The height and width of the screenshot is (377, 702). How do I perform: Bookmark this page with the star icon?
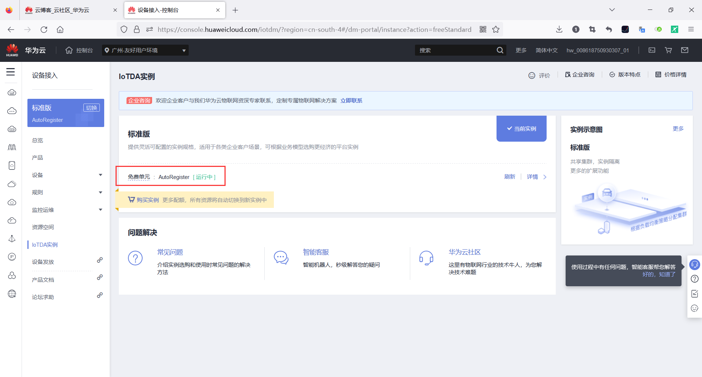click(x=496, y=30)
